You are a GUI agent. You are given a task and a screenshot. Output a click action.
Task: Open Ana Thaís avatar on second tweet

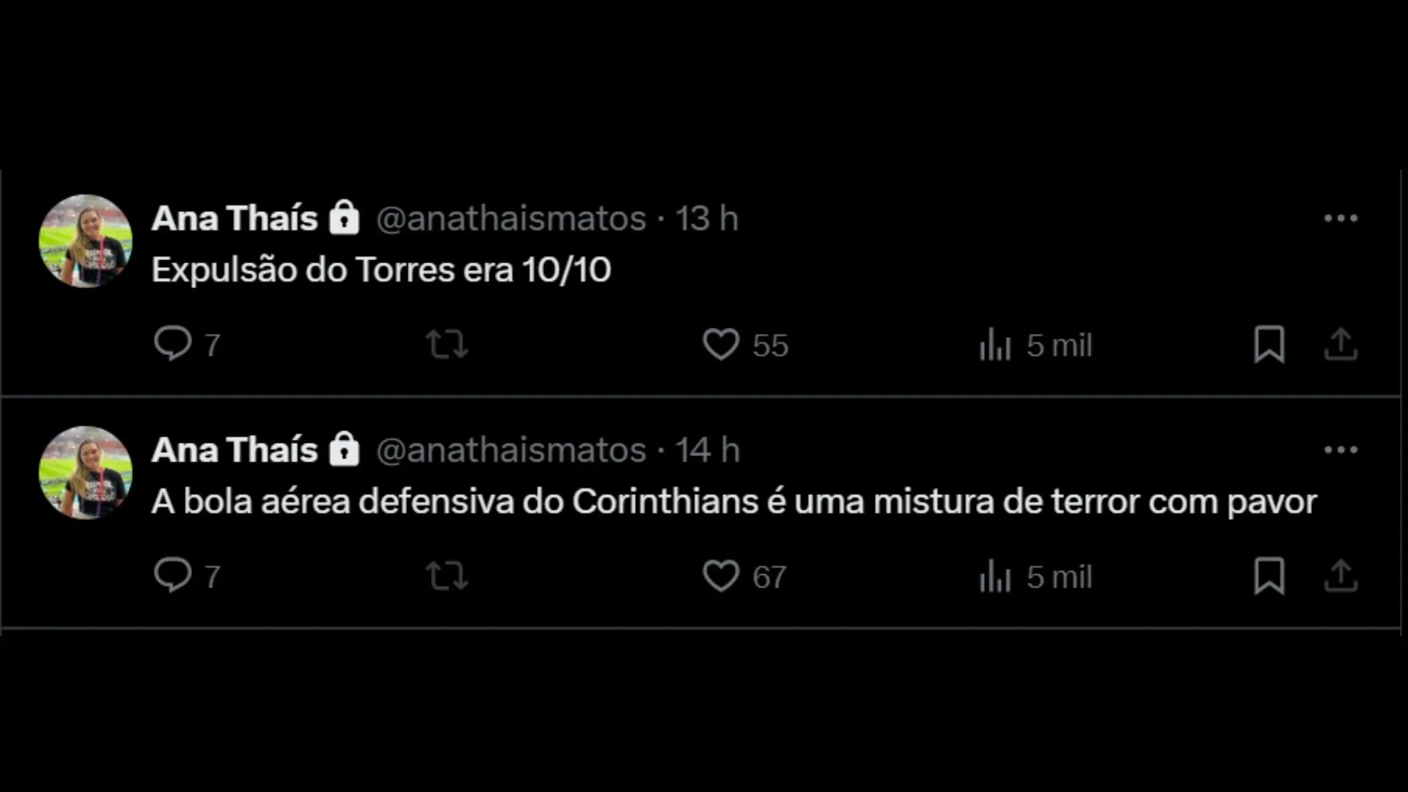[x=86, y=472]
